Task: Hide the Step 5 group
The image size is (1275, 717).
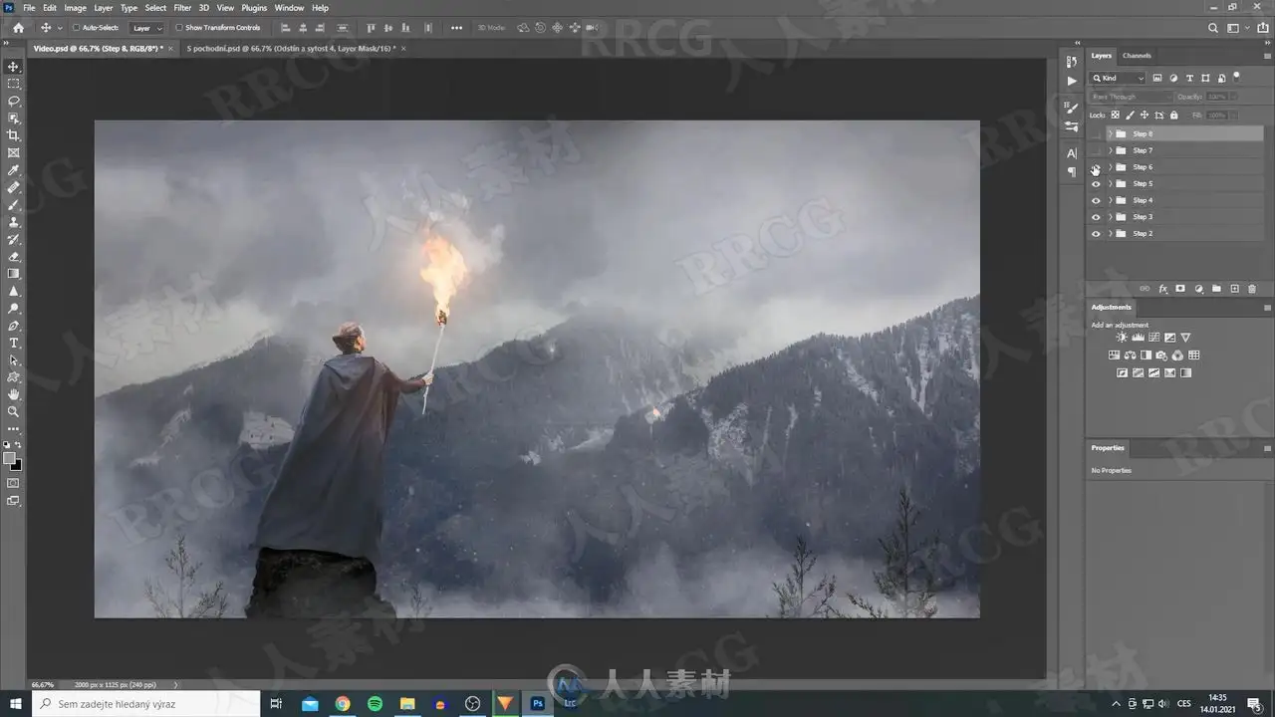Action: [x=1096, y=184]
